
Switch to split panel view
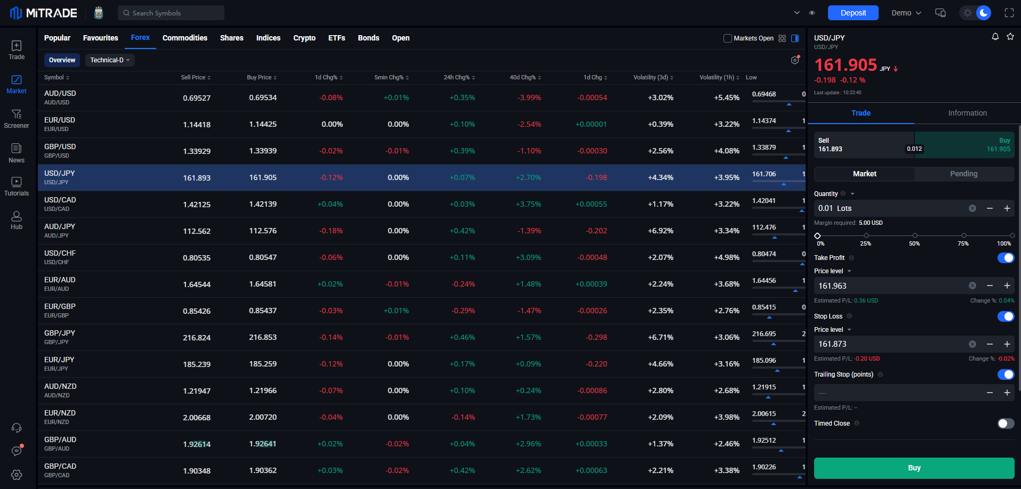tap(795, 38)
